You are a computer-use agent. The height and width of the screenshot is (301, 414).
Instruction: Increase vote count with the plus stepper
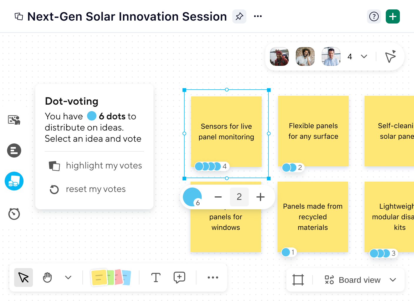260,197
